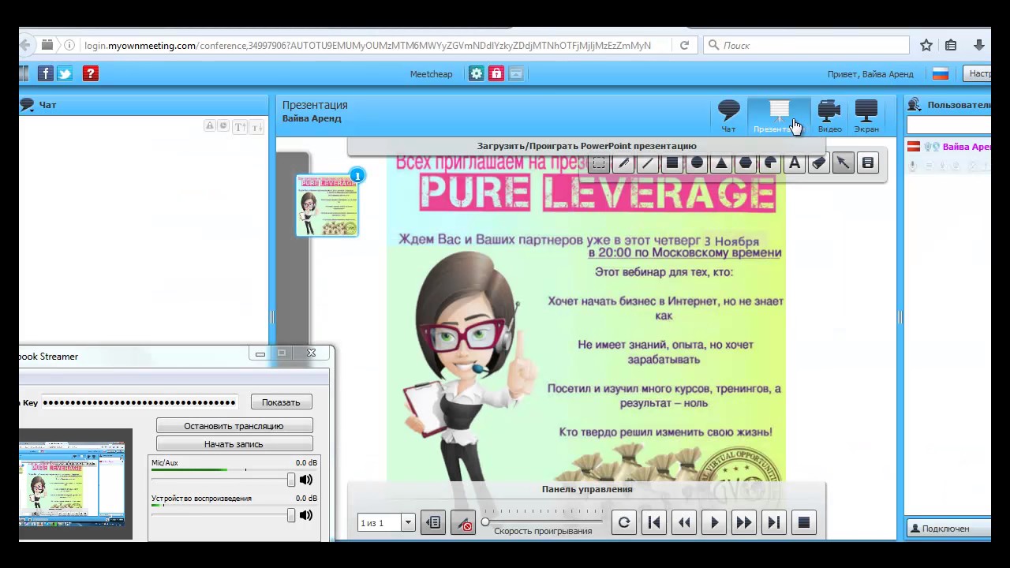1010x568 pixels.
Task: Click the browser downloads arrow icon
Action: (979, 46)
